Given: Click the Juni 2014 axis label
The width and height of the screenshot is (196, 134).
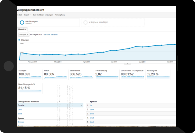Looking at the screenshot, I should (142, 62).
